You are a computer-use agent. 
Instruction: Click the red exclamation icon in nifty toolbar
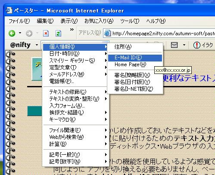point(196,45)
